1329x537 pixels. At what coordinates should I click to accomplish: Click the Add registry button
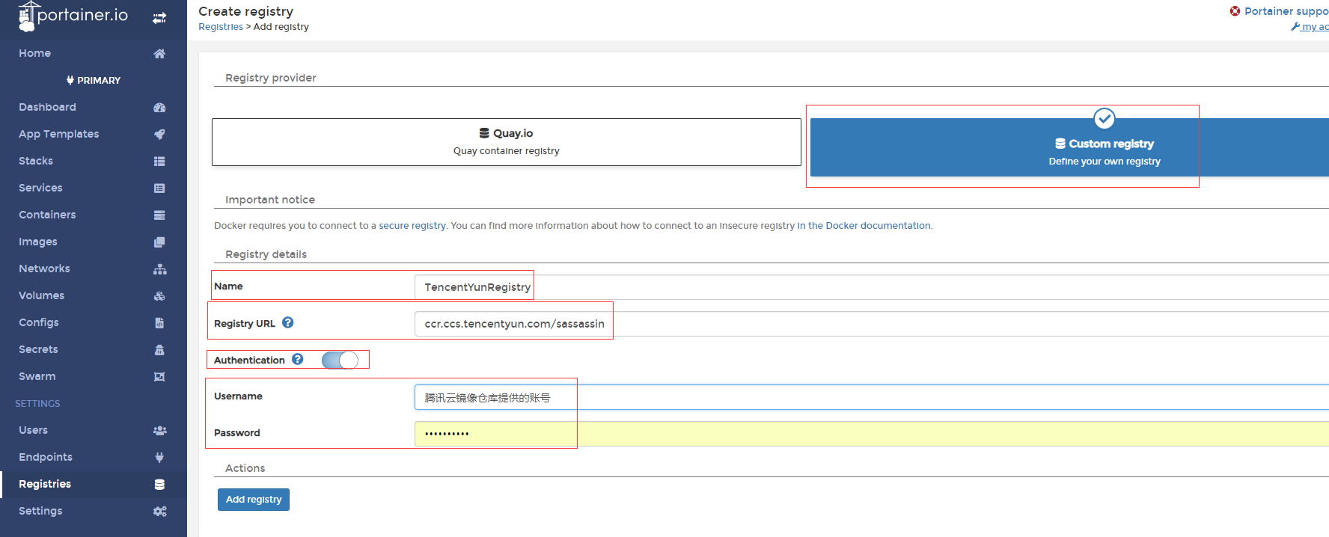click(254, 500)
